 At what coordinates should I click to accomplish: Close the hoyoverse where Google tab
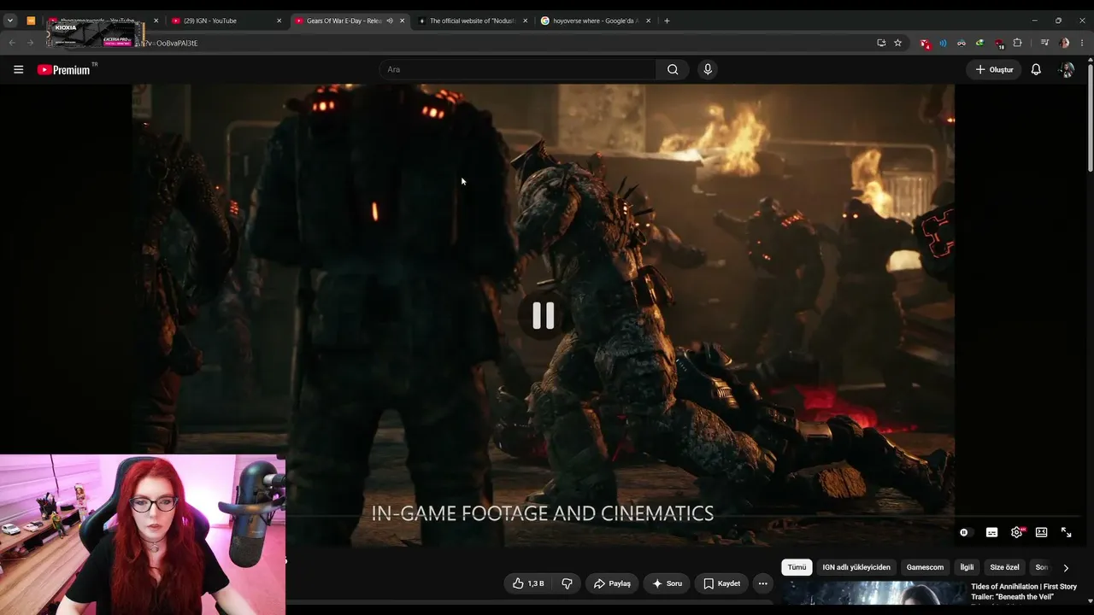[648, 20]
